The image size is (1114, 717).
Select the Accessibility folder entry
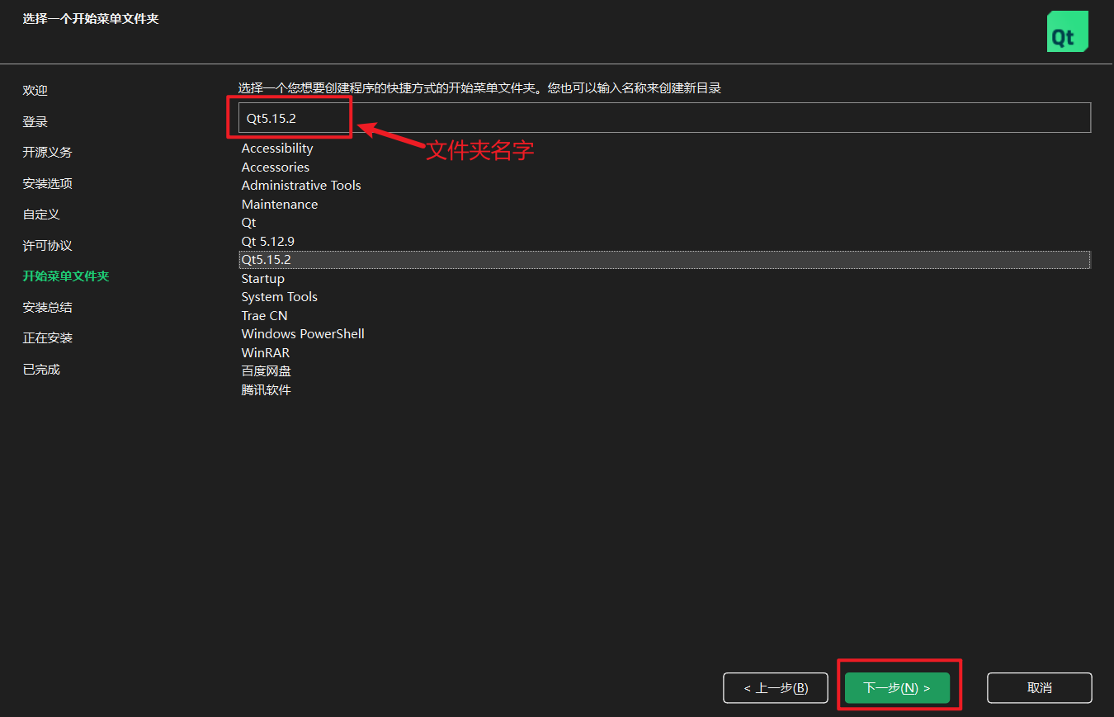(277, 149)
